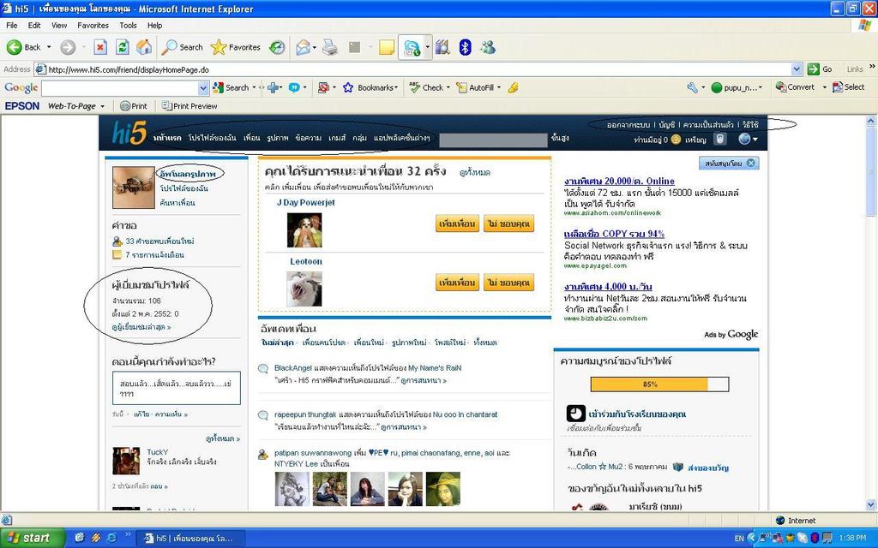This screenshot has width=878, height=548.
Task: Open Web-To-Page dropdown
Action: 103,106
